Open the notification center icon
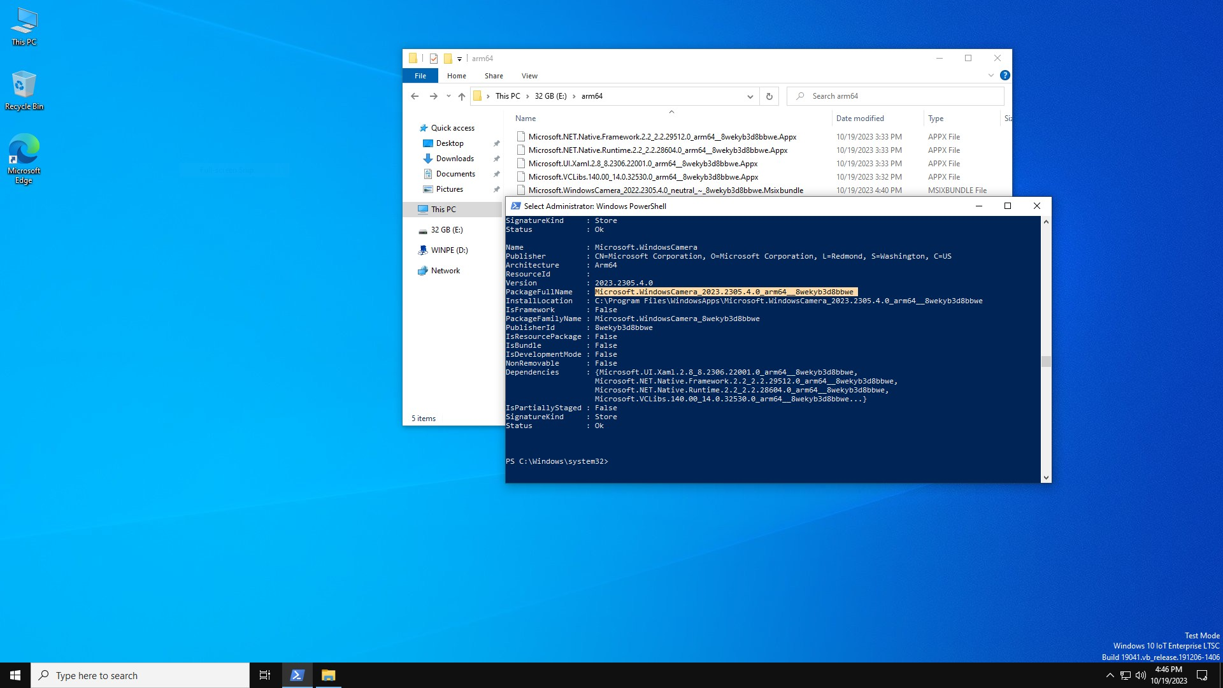The height and width of the screenshot is (688, 1223). (x=1202, y=675)
